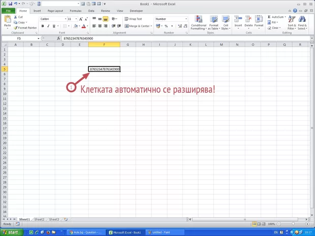This screenshot has height=236, width=315.
Task: Switch to Page Layout tab
Action: click(x=55, y=11)
